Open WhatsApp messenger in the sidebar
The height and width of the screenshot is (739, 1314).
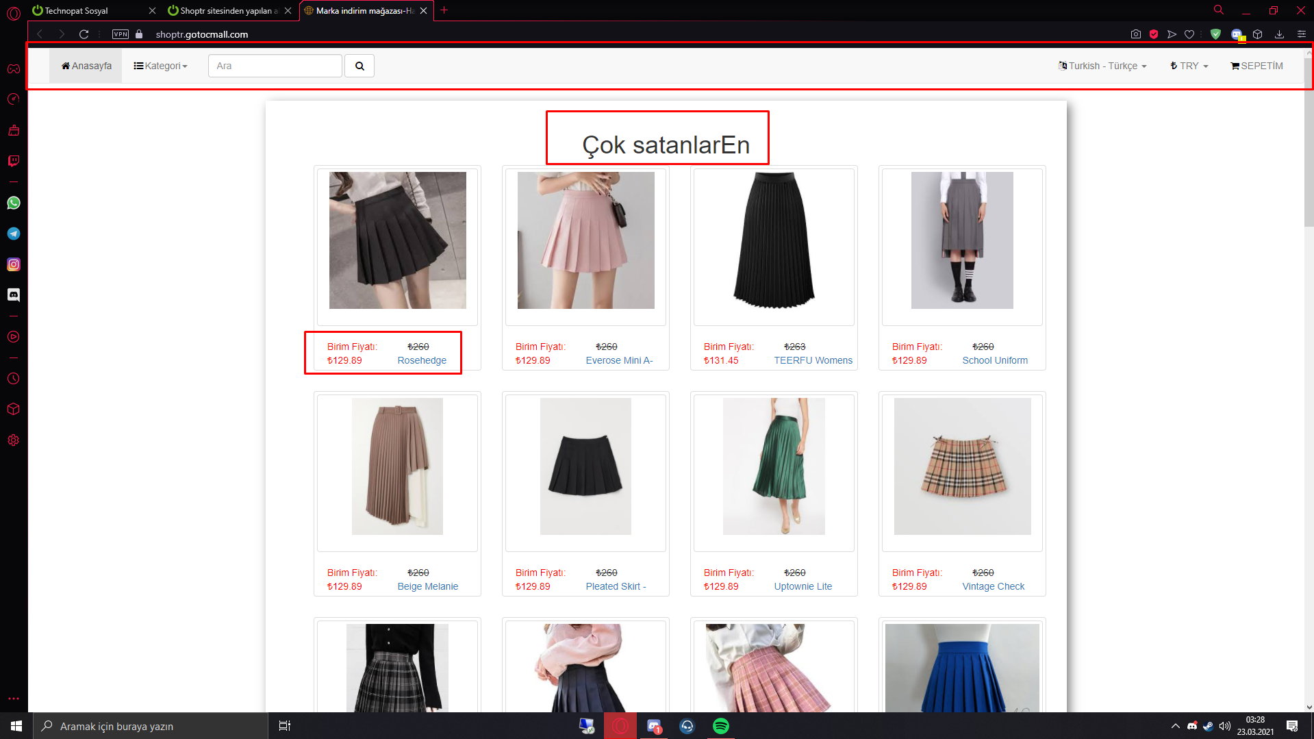pos(14,203)
